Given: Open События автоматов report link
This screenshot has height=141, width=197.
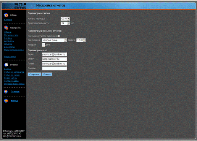Looking at the screenshot, I should pyautogui.click(x=14, y=72).
